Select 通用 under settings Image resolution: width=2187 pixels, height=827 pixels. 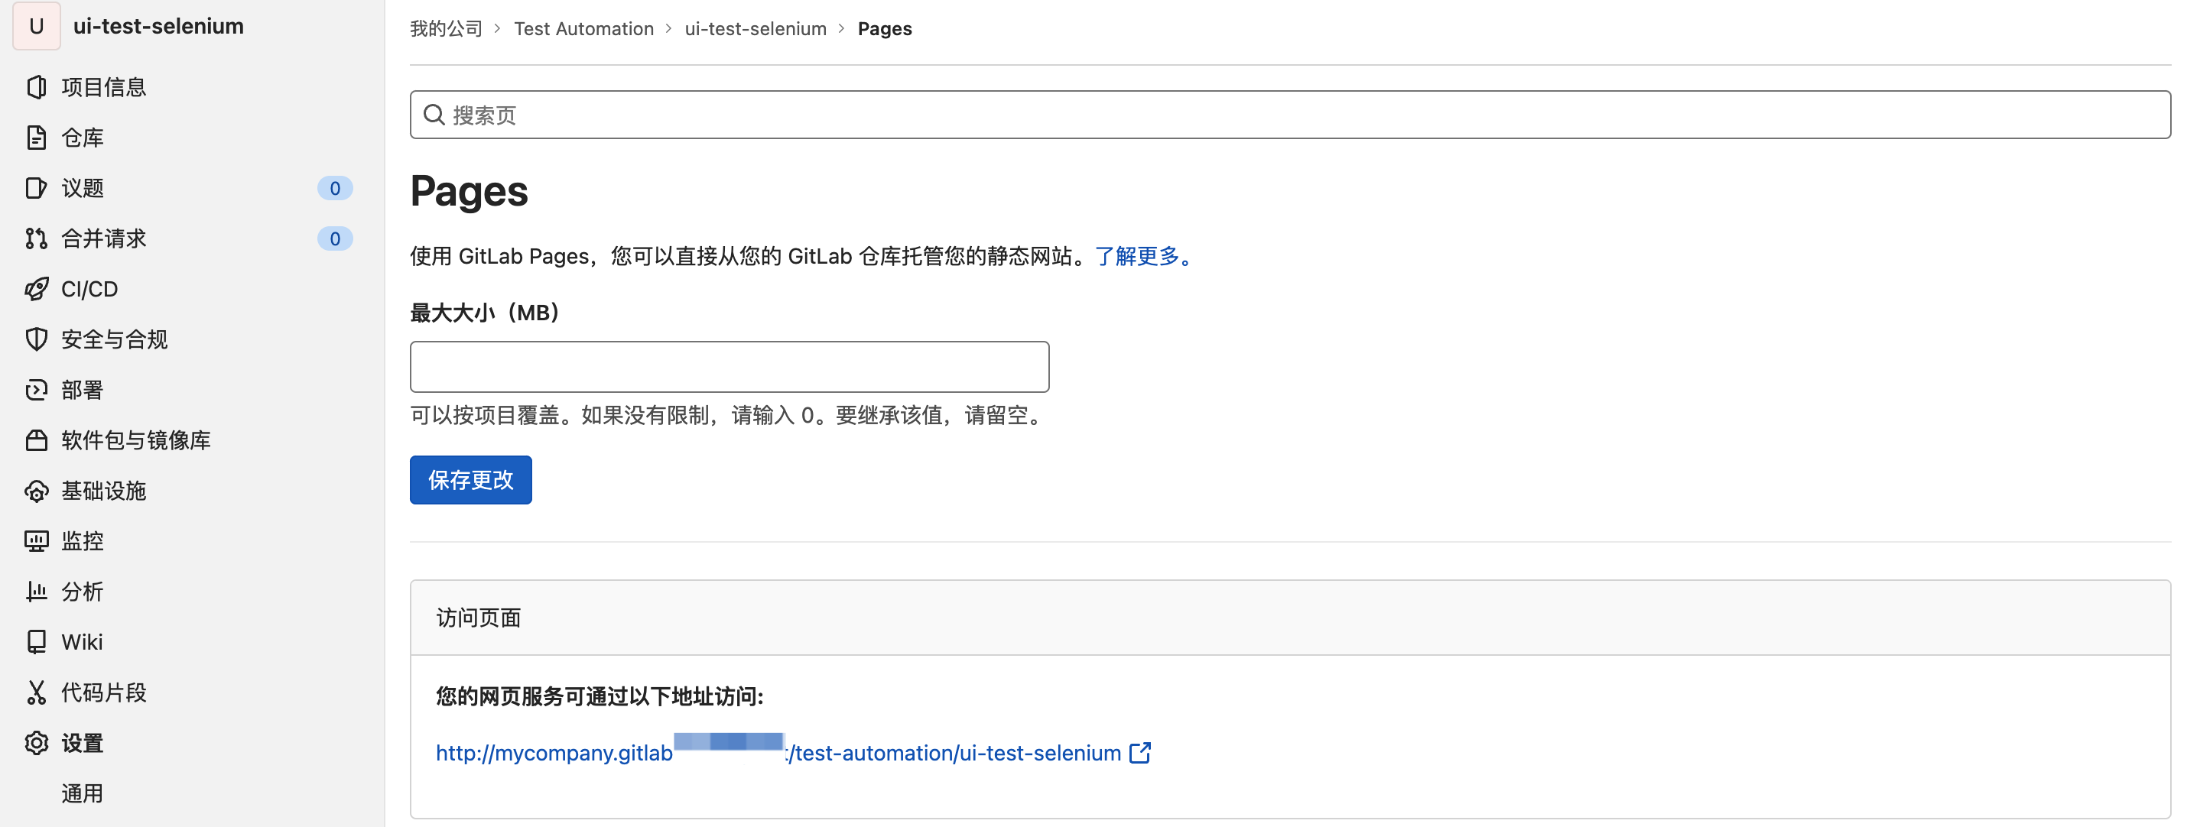coord(83,793)
